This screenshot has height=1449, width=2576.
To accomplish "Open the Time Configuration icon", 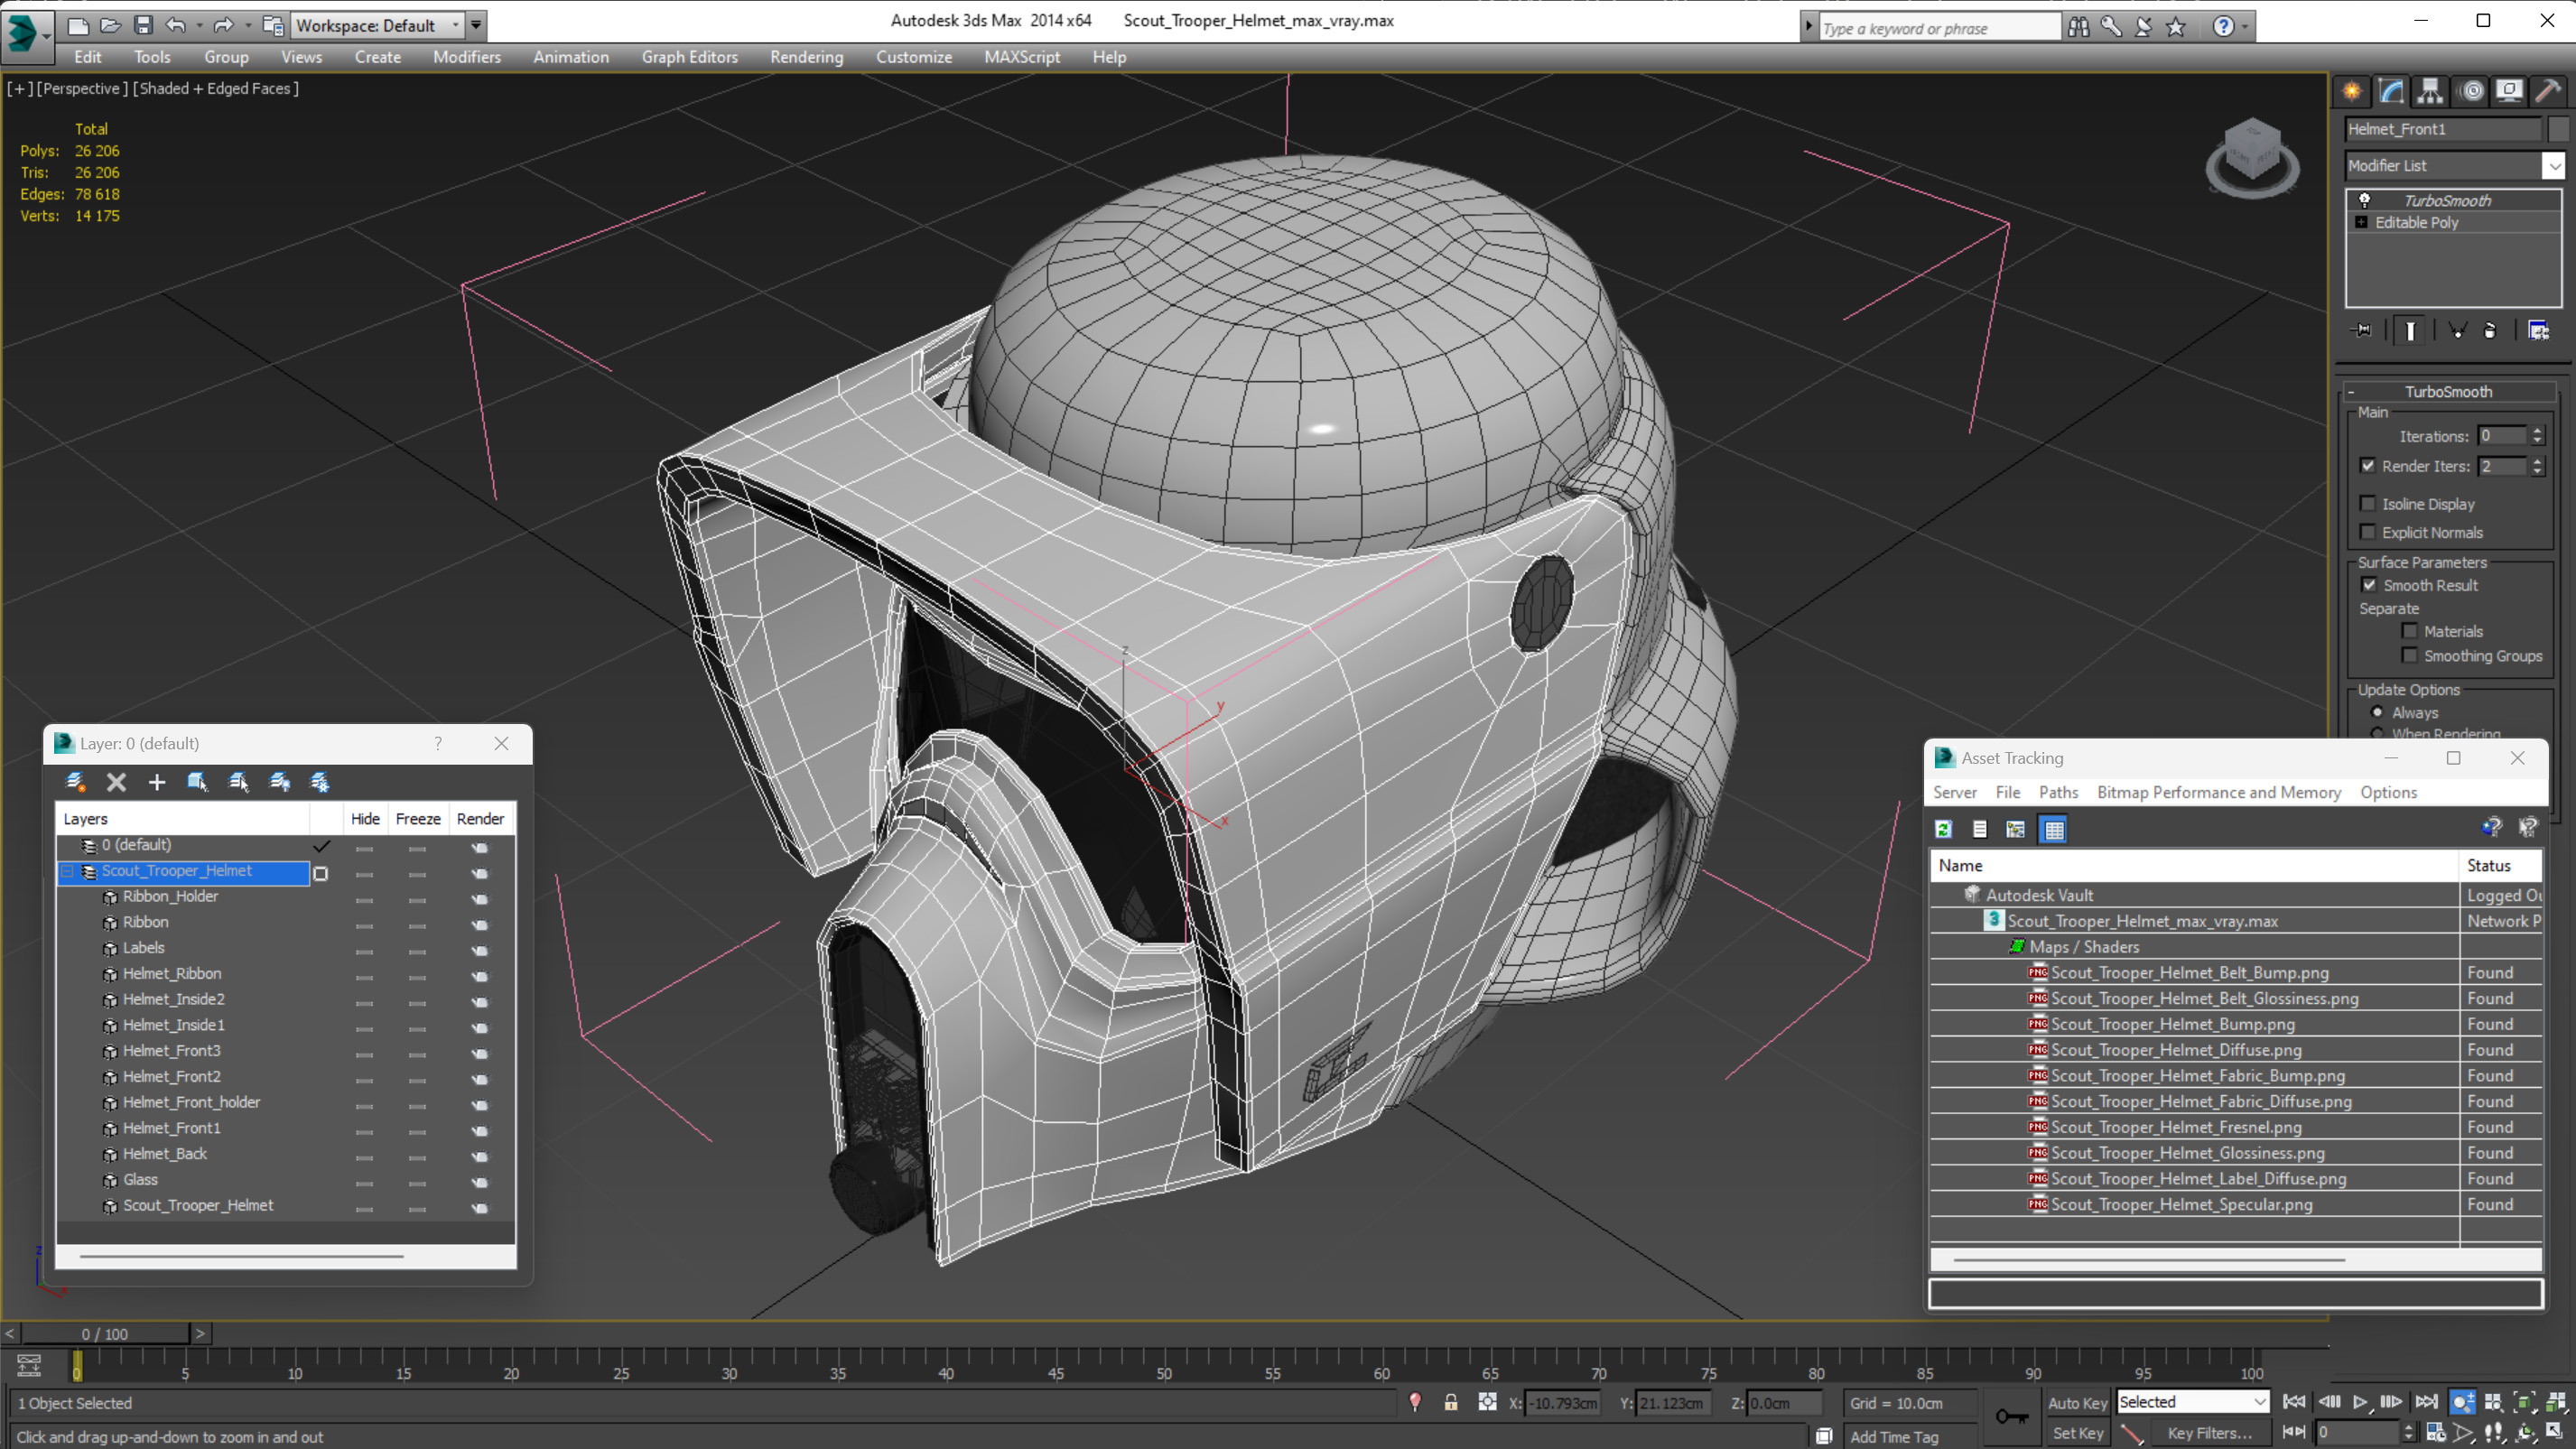I will tap(2435, 1432).
